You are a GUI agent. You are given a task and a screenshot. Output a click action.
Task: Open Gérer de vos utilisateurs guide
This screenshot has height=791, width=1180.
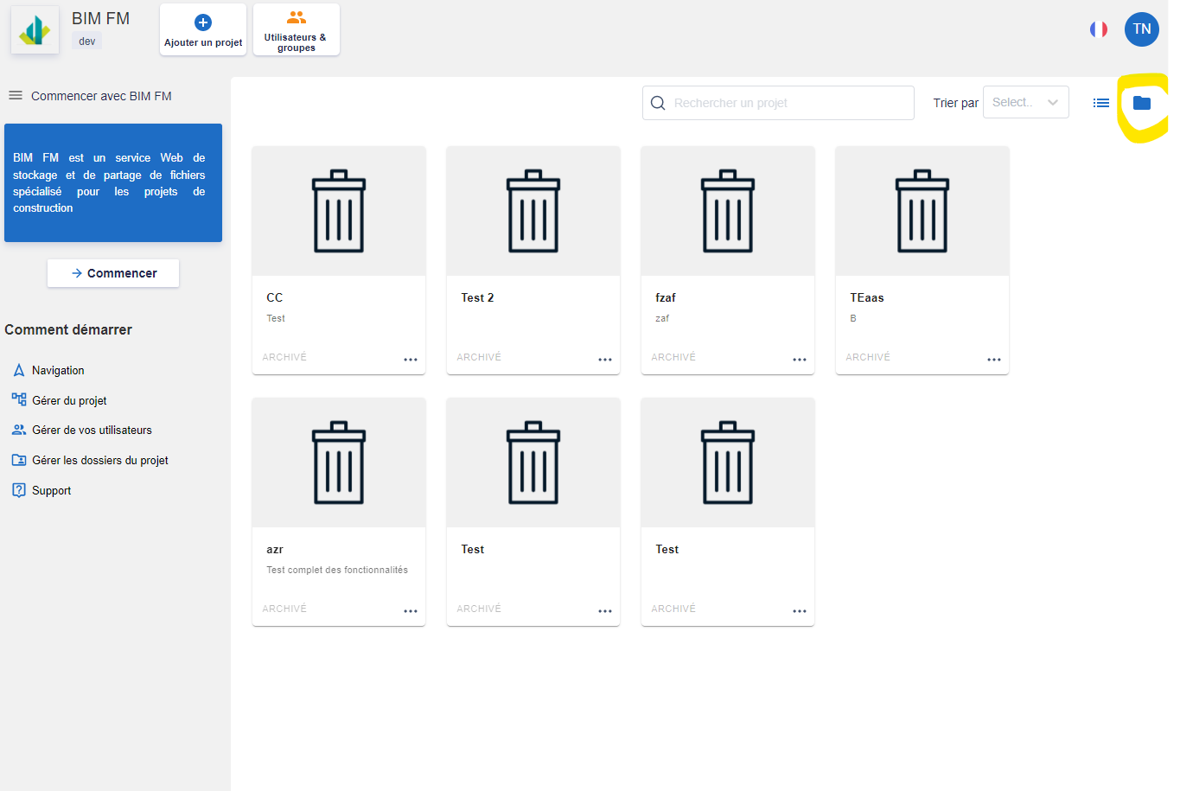point(92,430)
